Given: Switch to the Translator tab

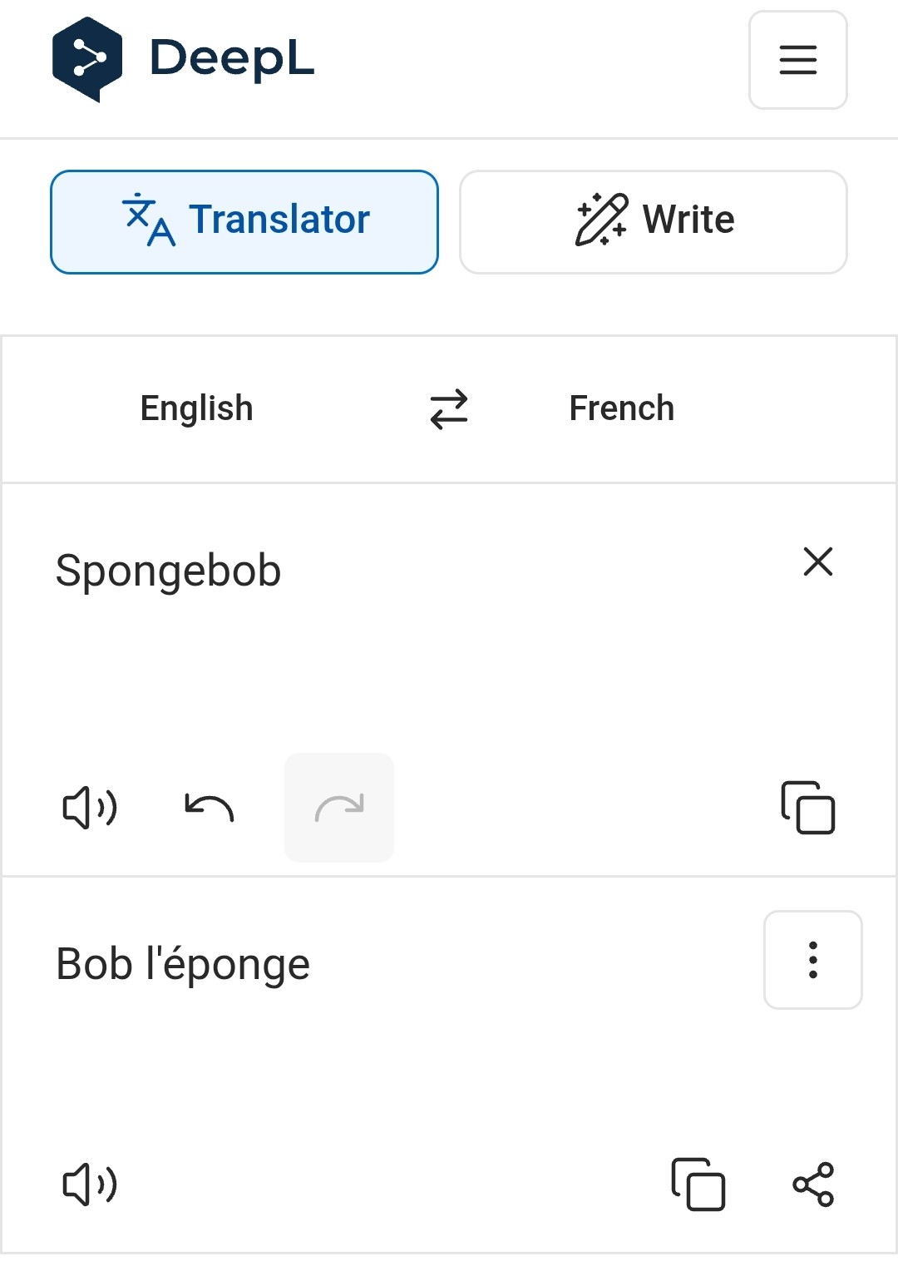Looking at the screenshot, I should point(244,222).
